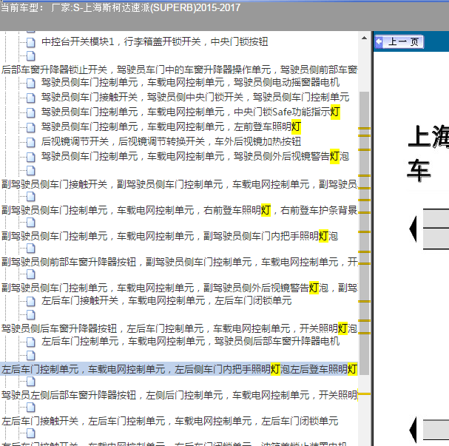Viewport: 449px width, 446px height.
Task: Select row 左后车门接触开关，左后车门控制单元
Action: [170, 421]
